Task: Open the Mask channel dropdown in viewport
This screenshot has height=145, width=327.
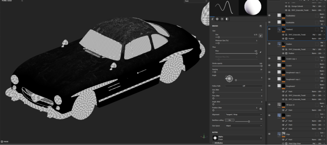Action: [196, 1]
